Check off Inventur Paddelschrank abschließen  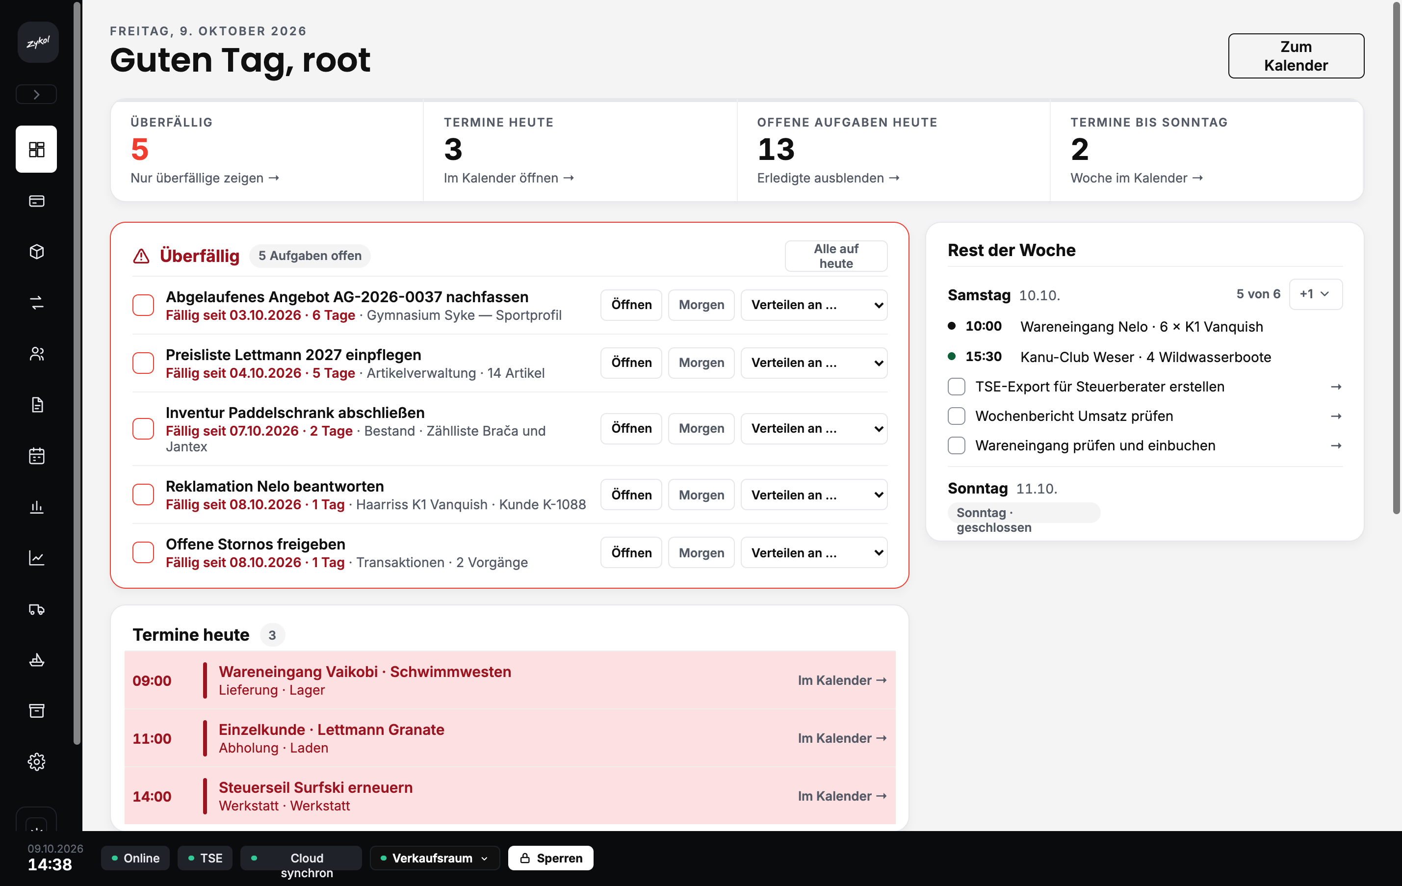tap(143, 428)
